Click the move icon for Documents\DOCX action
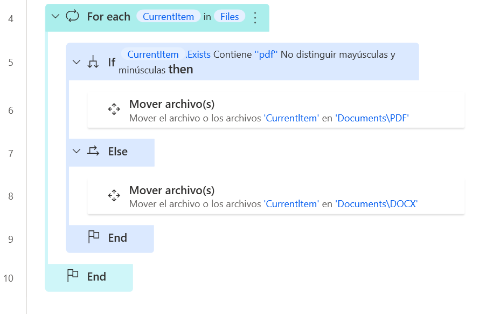Screen dimensions: 479x314 click(114, 195)
